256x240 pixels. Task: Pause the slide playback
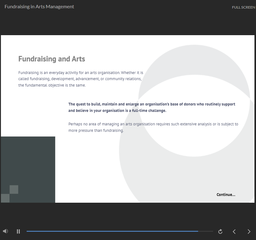tap(18, 231)
